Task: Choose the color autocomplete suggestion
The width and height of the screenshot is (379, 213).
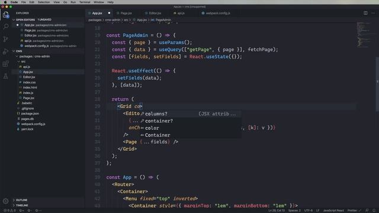Action: 191,128
